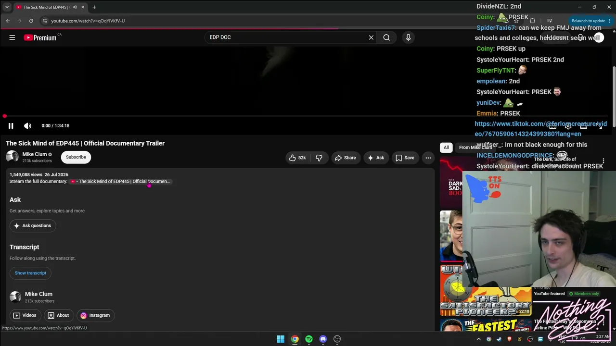The height and width of the screenshot is (346, 616).
Task: Open Mike Clum's Videos page
Action: (x=25, y=315)
